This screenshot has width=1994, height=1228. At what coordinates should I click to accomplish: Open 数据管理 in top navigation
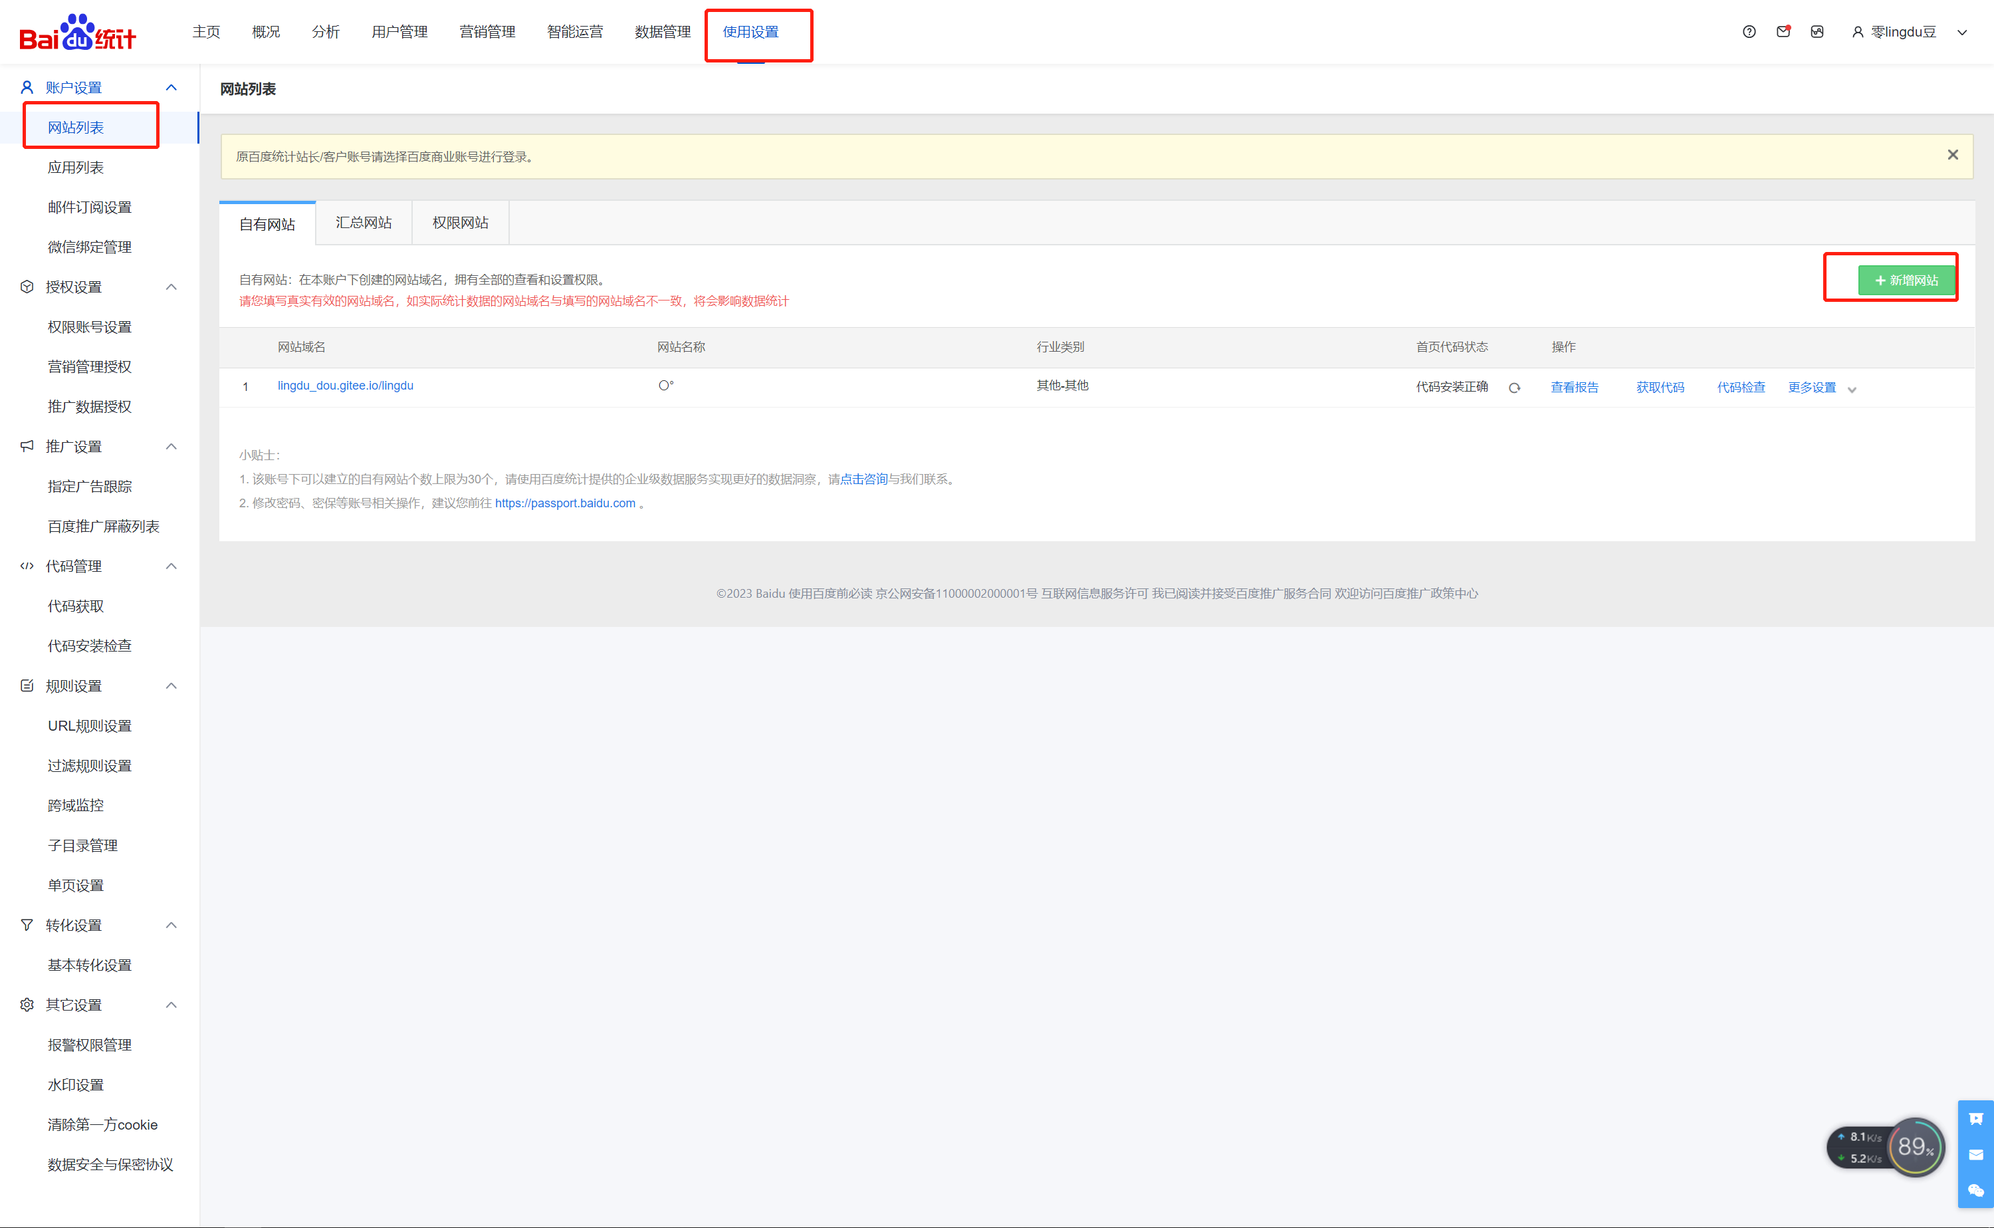pos(662,32)
